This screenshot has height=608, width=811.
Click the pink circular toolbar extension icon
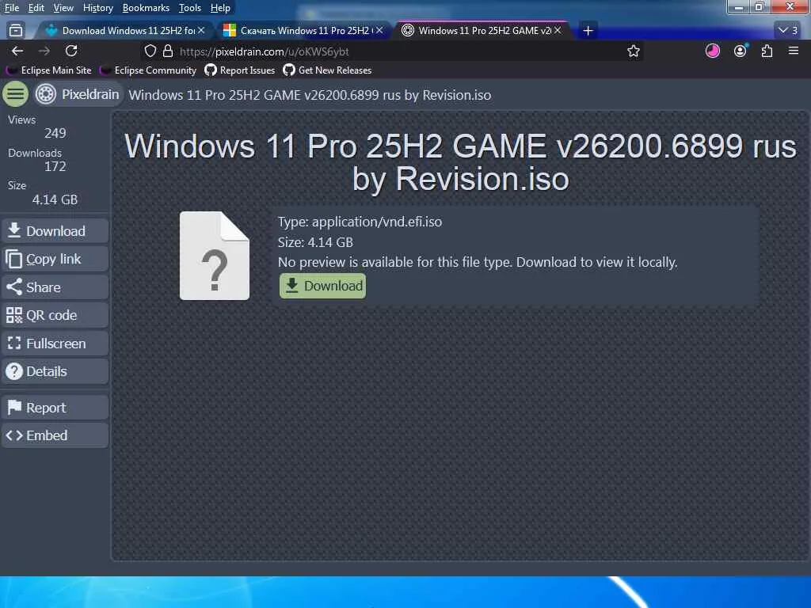pyautogui.click(x=712, y=51)
